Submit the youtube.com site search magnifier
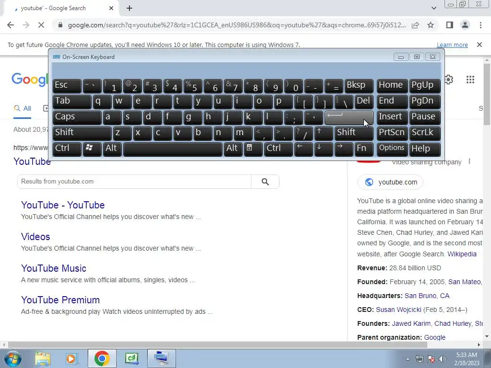The height and width of the screenshot is (368, 491). click(x=265, y=182)
